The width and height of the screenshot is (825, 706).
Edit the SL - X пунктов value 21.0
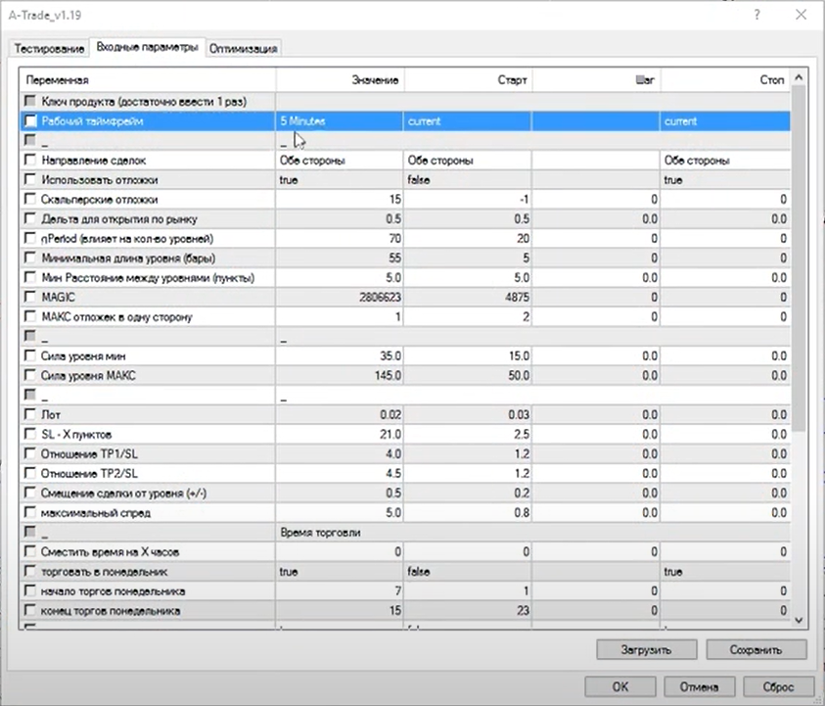[x=339, y=435]
